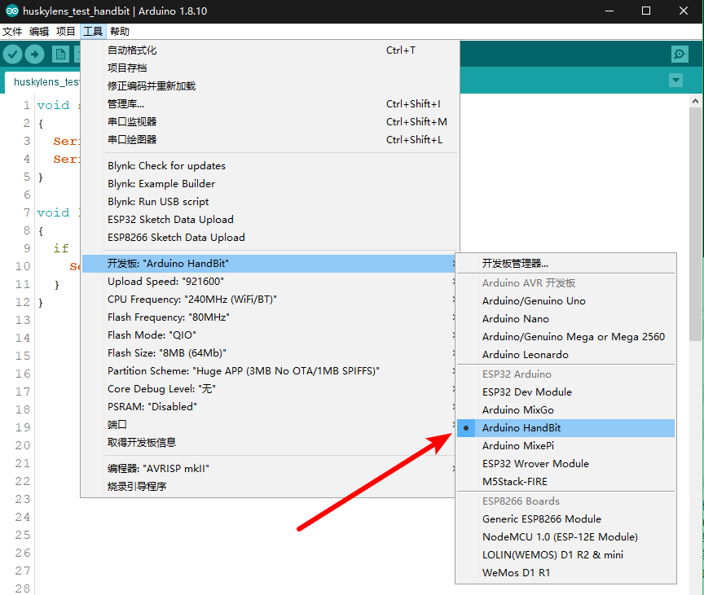Open the tab dropdown arrow button
Image resolution: width=704 pixels, height=595 pixels.
click(675, 81)
